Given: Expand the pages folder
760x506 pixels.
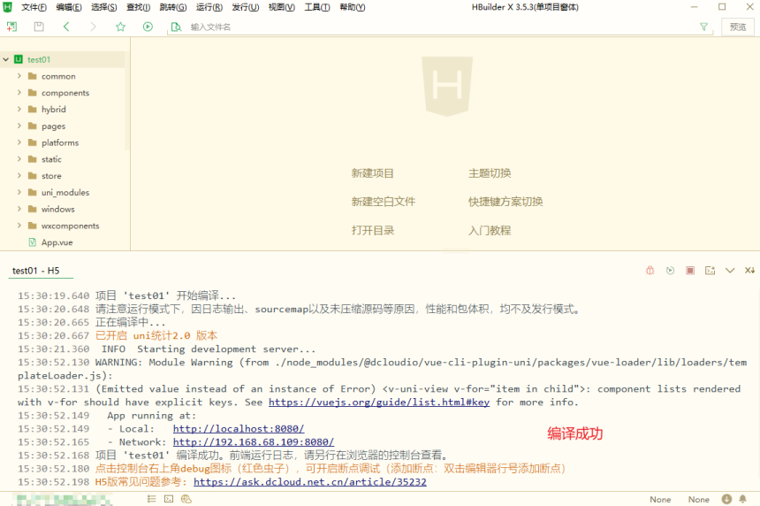Looking at the screenshot, I should coord(19,126).
